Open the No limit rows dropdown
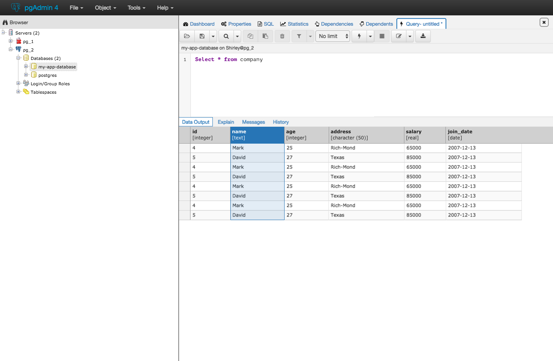The height and width of the screenshot is (361, 553). click(x=333, y=36)
